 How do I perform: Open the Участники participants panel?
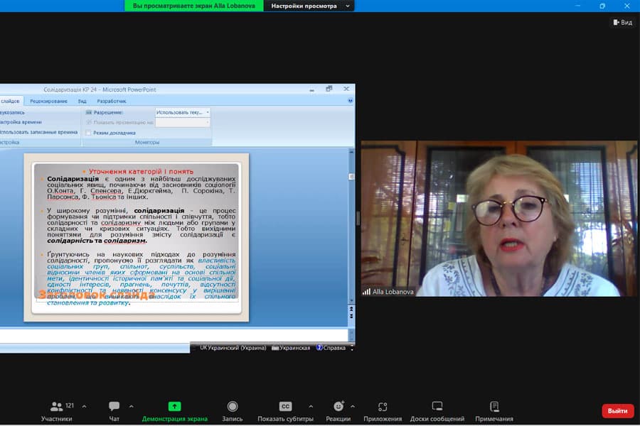pyautogui.click(x=57, y=411)
